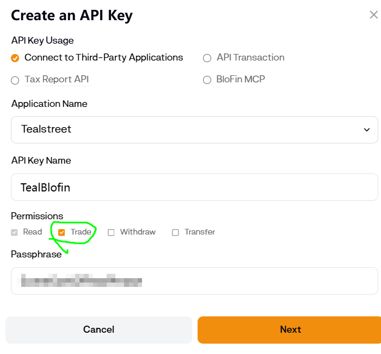Choose the API Transaction usage option
381x354 pixels.
tap(207, 58)
